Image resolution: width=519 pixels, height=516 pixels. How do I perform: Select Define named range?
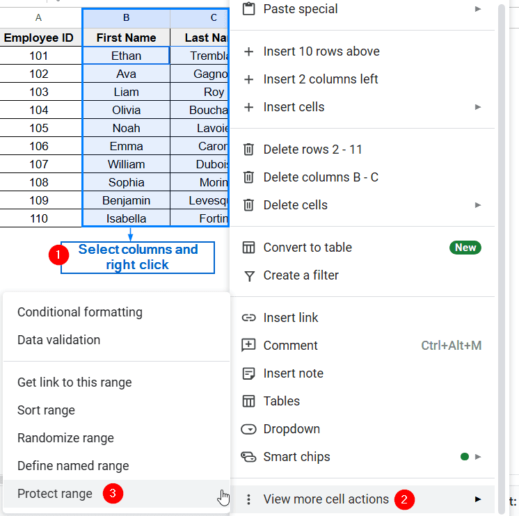tap(116, 466)
